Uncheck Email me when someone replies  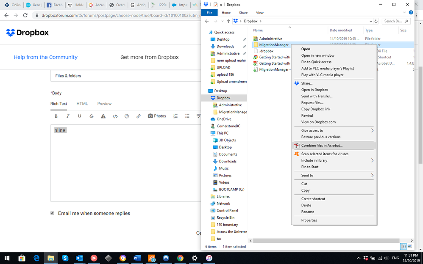pos(53,213)
